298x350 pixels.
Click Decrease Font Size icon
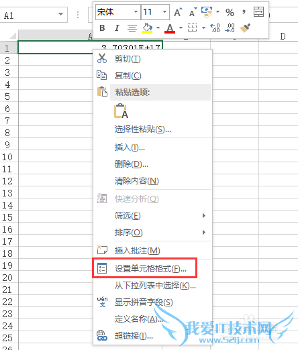coord(193,12)
